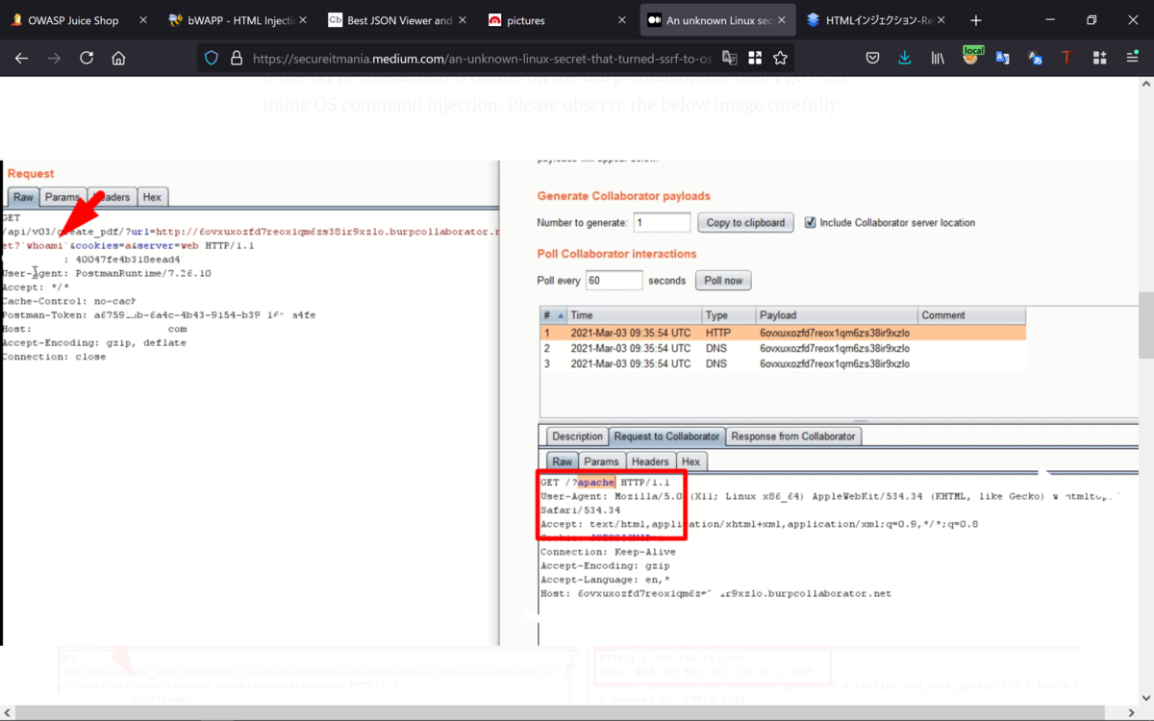Bookmark this page with the star
Viewport: 1154px width, 721px height.
point(780,58)
